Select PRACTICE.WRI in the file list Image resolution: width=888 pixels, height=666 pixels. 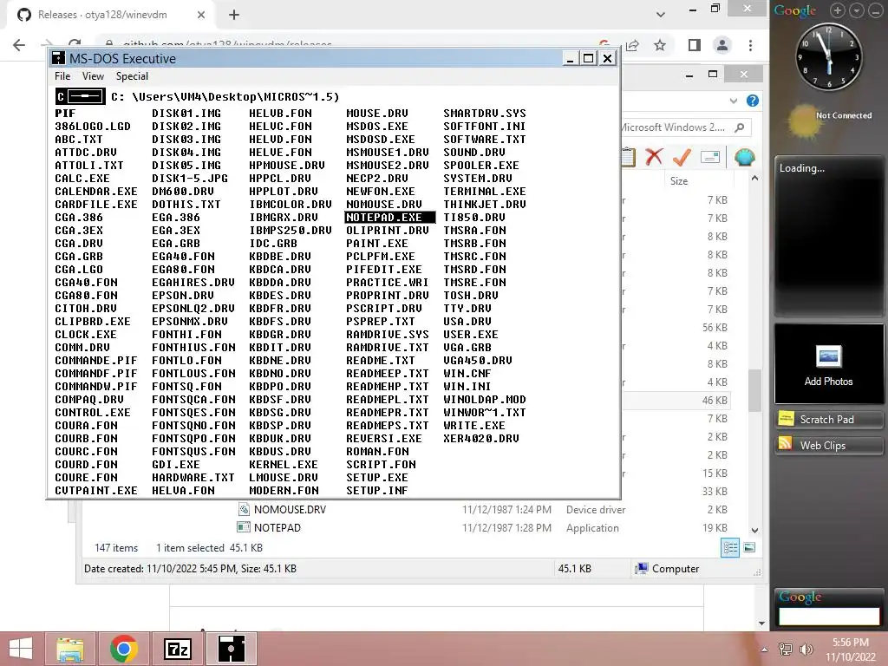point(387,283)
